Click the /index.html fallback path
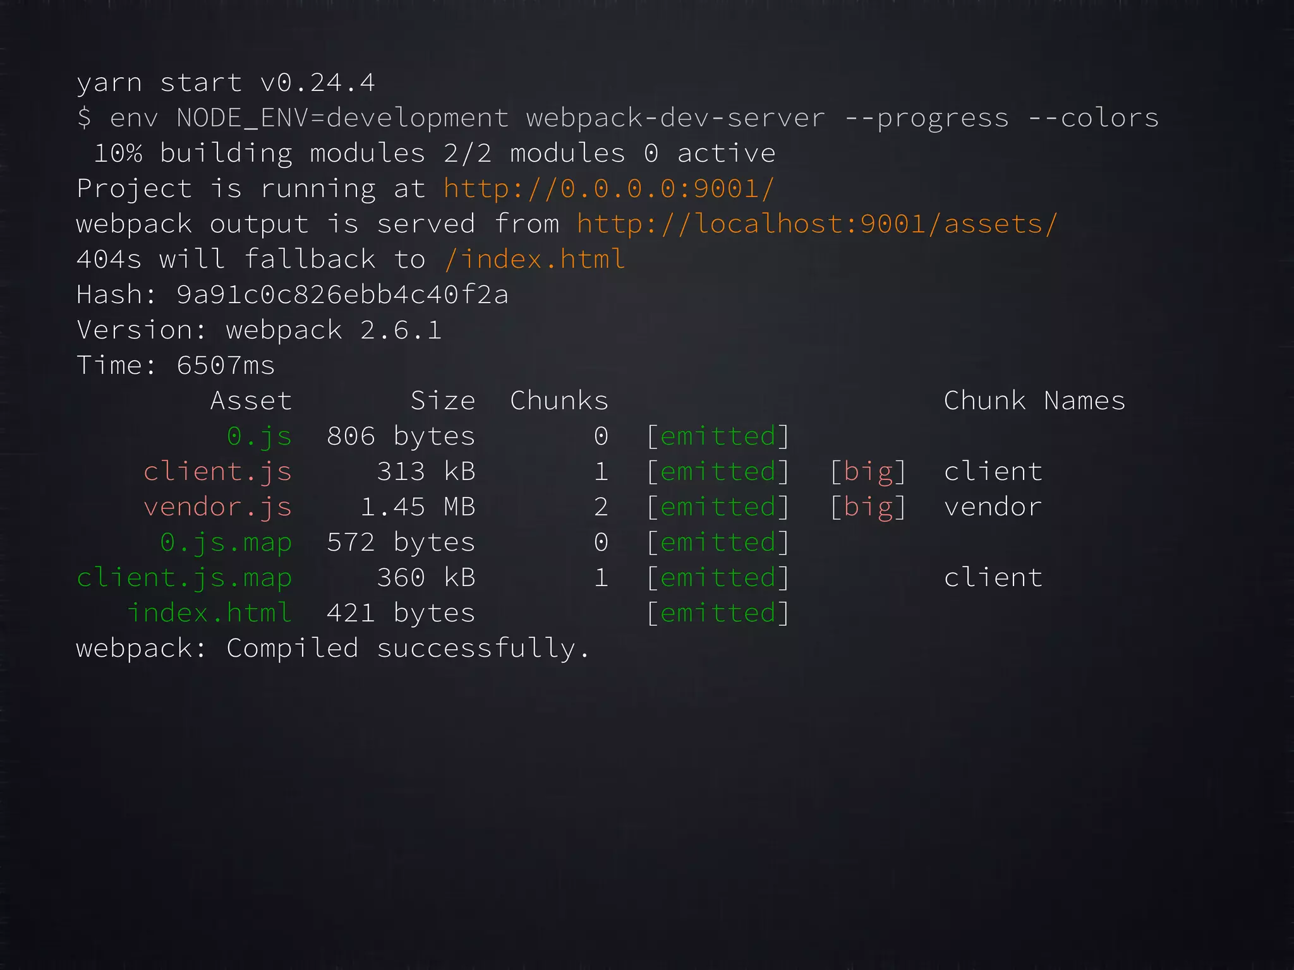 pos(535,260)
